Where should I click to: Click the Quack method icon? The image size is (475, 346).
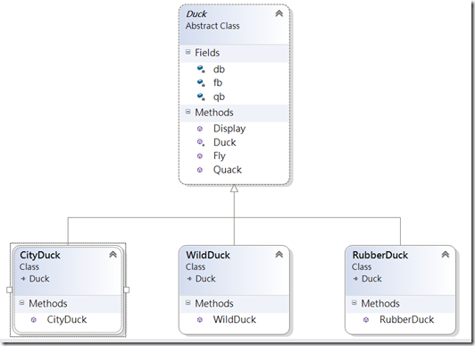200,170
